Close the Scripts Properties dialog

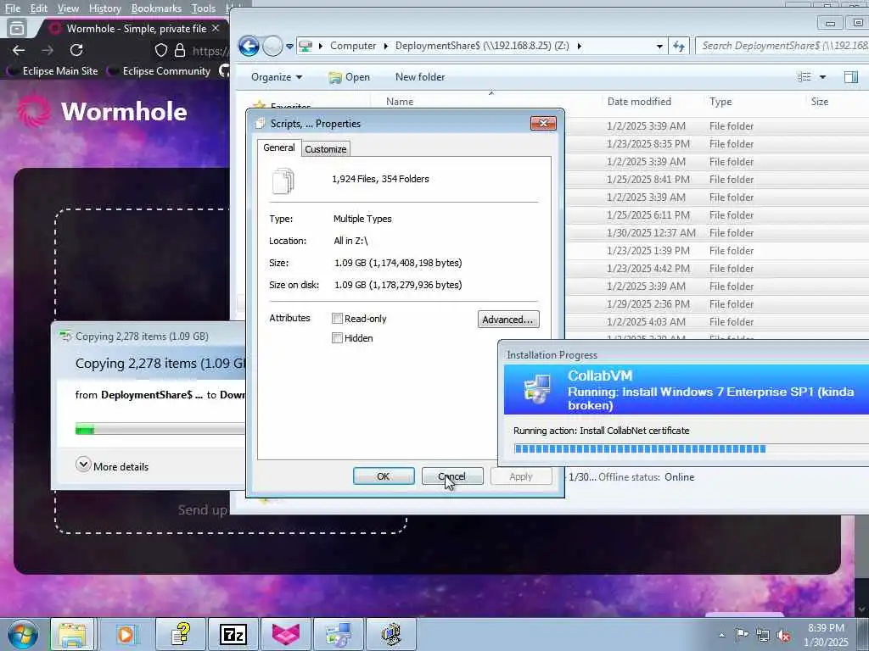click(x=543, y=123)
